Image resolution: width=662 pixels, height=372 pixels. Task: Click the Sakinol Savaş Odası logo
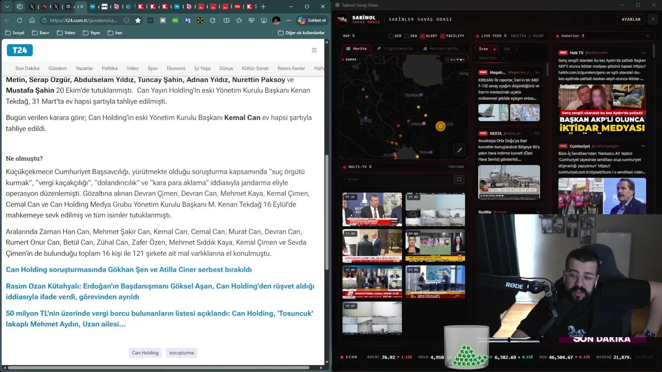coord(342,19)
